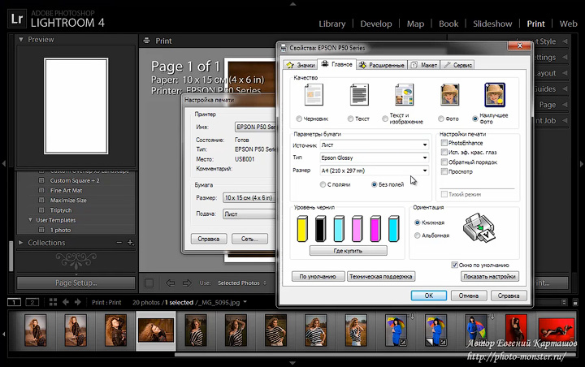The image size is (585, 367).
Task: Select the 1 photo user template
Action: click(x=60, y=230)
